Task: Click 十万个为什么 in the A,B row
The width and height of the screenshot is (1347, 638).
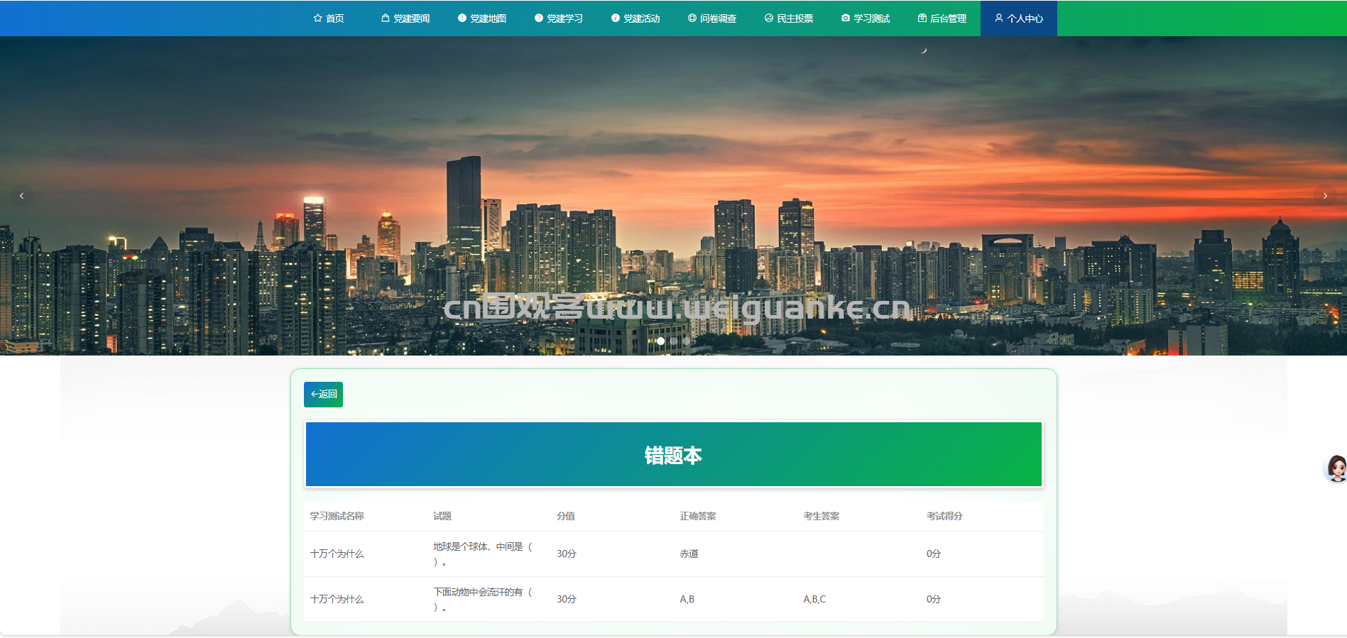Action: pyautogui.click(x=337, y=599)
